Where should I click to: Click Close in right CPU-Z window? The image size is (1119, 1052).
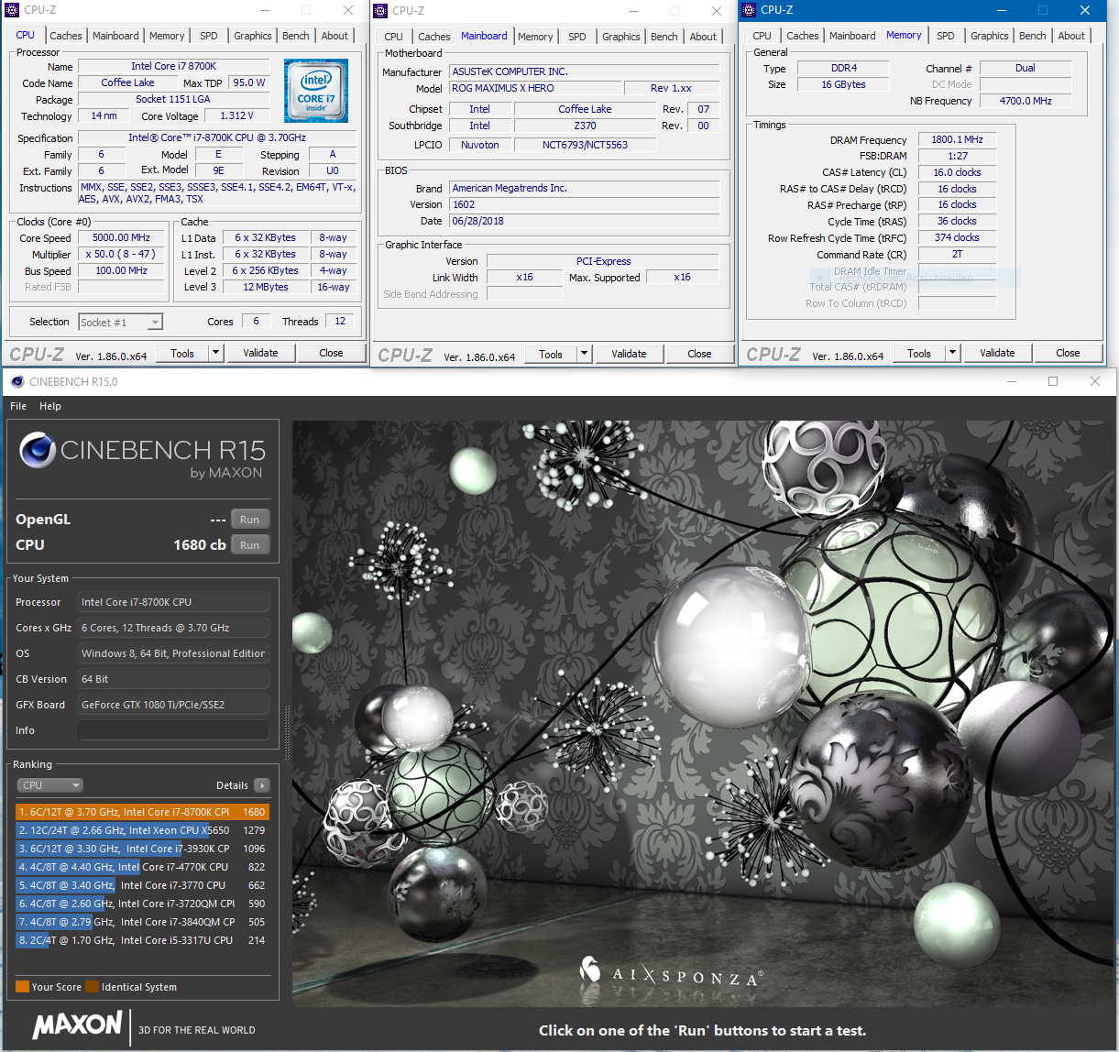[1068, 353]
